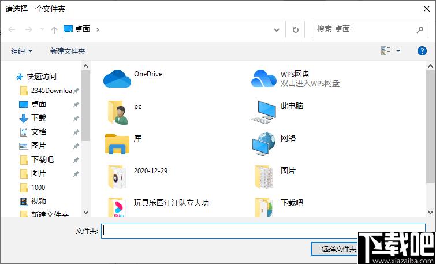Select 下载吧 folder icon in file list
The width and height of the screenshot is (436, 264).
point(263,207)
